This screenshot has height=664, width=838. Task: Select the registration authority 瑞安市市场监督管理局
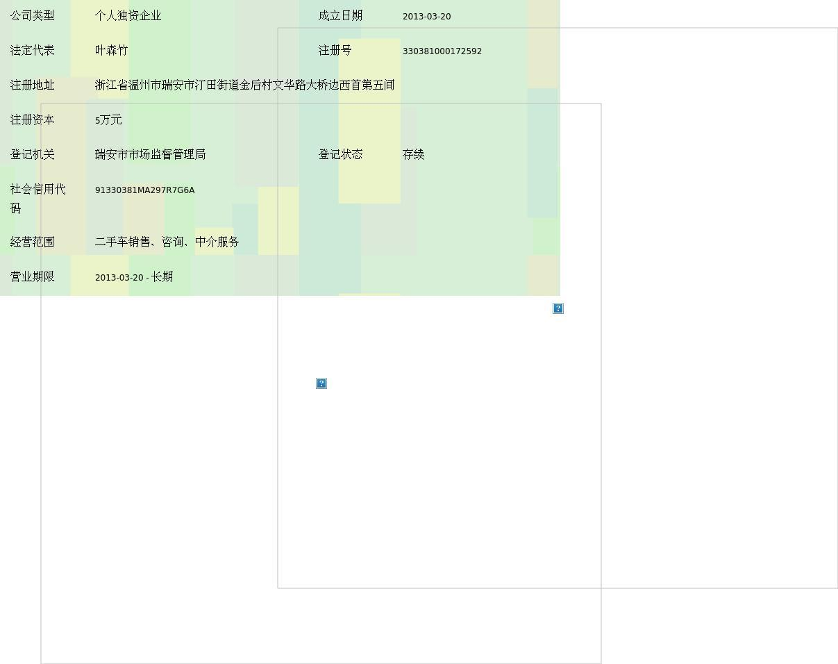click(x=150, y=155)
